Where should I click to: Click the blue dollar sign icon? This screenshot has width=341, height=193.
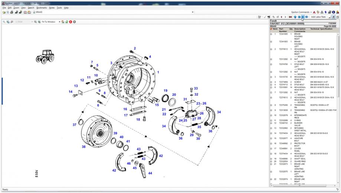coord(325,12)
